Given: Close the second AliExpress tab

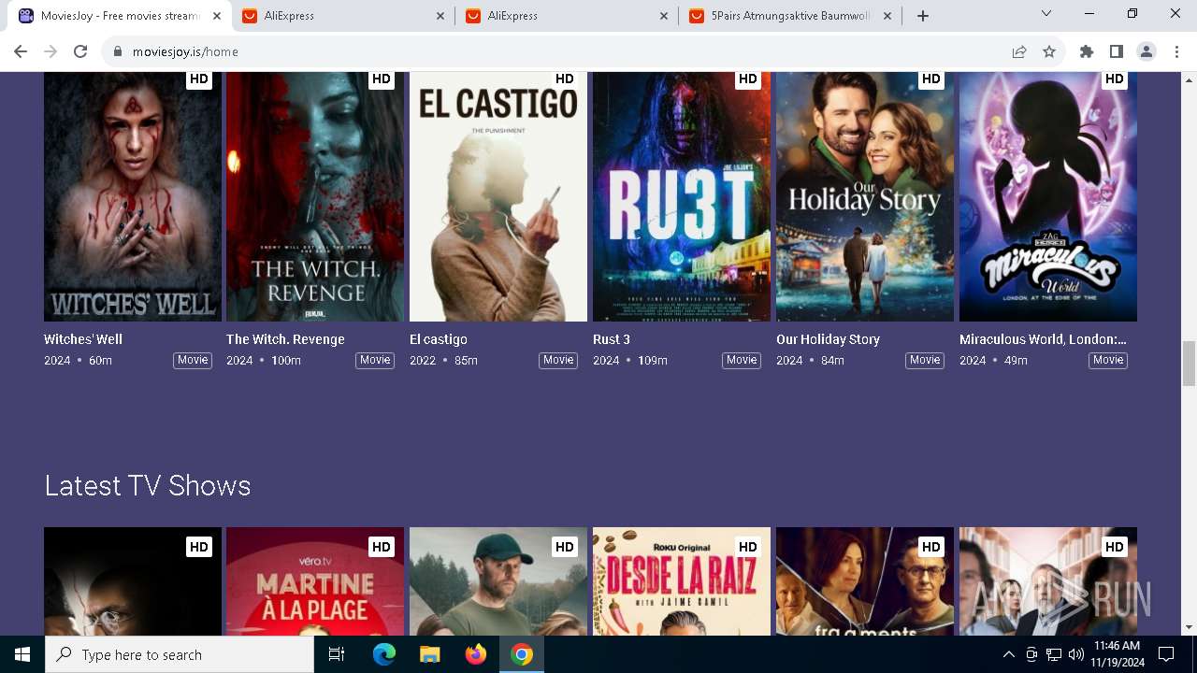Looking at the screenshot, I should click(664, 16).
